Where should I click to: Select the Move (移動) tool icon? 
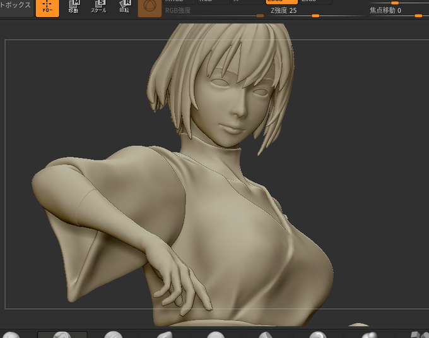74,7
